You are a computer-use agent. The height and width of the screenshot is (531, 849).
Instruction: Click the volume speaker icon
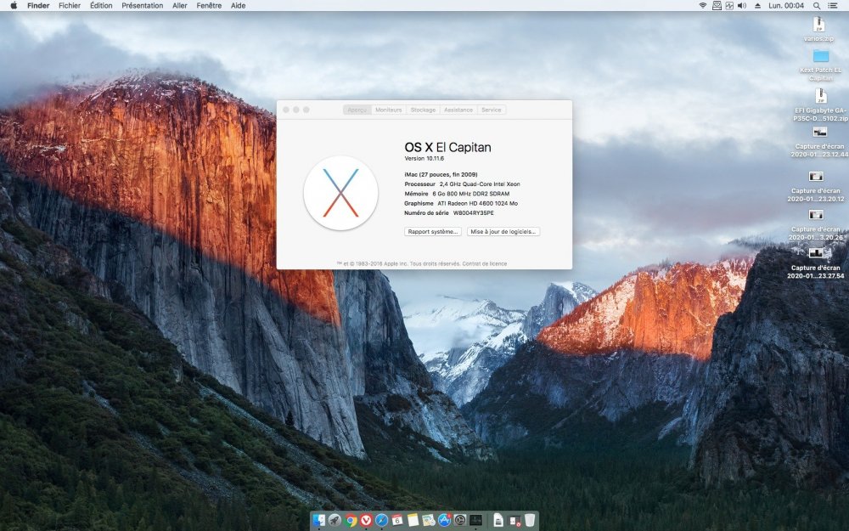(742, 5)
